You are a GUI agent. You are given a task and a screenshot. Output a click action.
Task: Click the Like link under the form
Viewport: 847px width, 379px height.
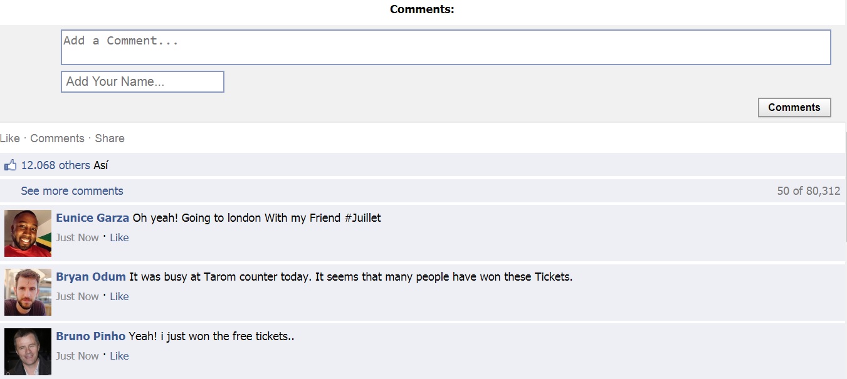coord(10,138)
